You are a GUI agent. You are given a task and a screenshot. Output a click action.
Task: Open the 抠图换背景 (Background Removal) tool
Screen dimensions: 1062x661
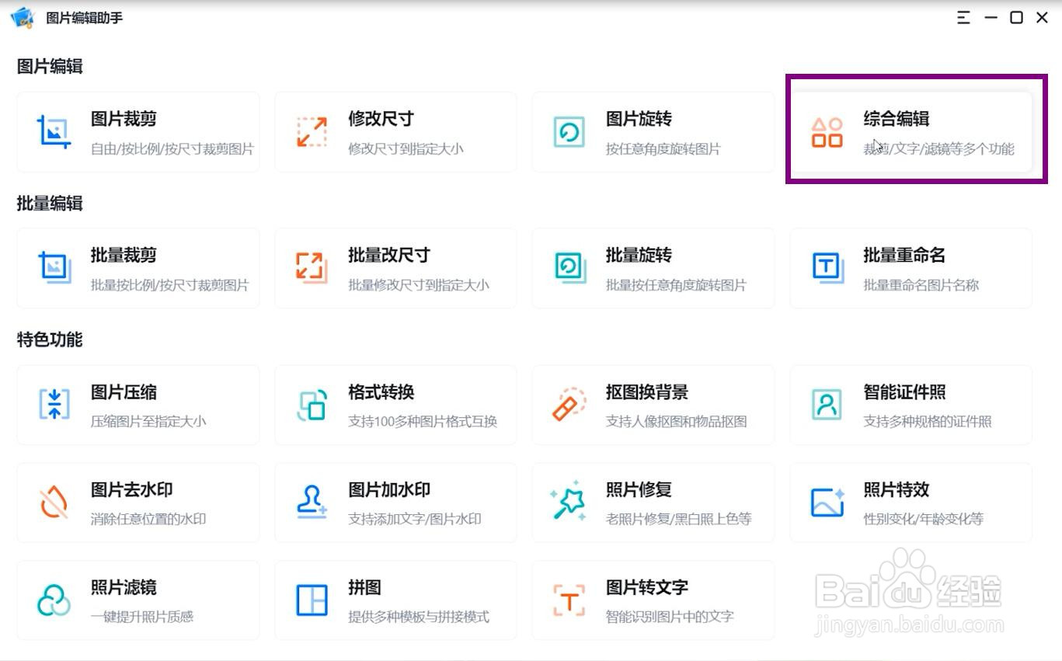(653, 404)
